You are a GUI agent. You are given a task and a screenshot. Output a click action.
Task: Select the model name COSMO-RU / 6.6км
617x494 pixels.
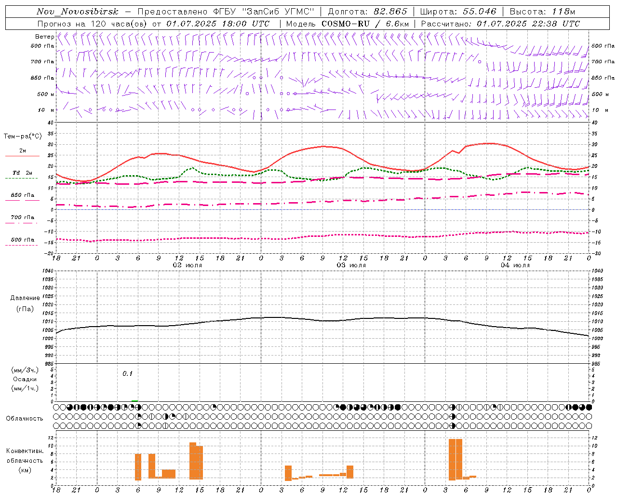point(365,24)
